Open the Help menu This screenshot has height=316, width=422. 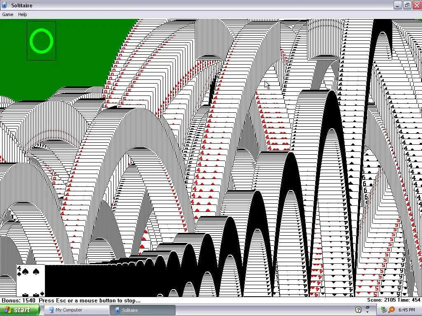tap(22, 14)
